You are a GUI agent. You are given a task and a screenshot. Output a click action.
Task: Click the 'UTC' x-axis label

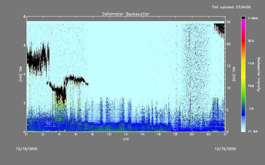pos(126,139)
